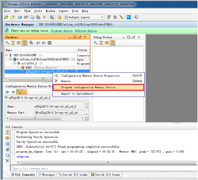Viewport: 198px width, 180px height.
Task: Click the Search icon in Hardware panel
Action: [x=7, y=43]
